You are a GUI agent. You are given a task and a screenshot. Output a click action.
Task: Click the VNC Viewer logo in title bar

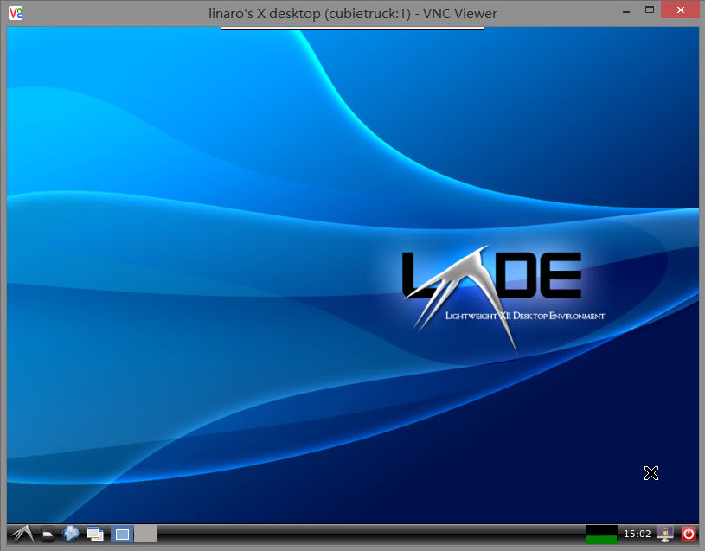pyautogui.click(x=15, y=12)
